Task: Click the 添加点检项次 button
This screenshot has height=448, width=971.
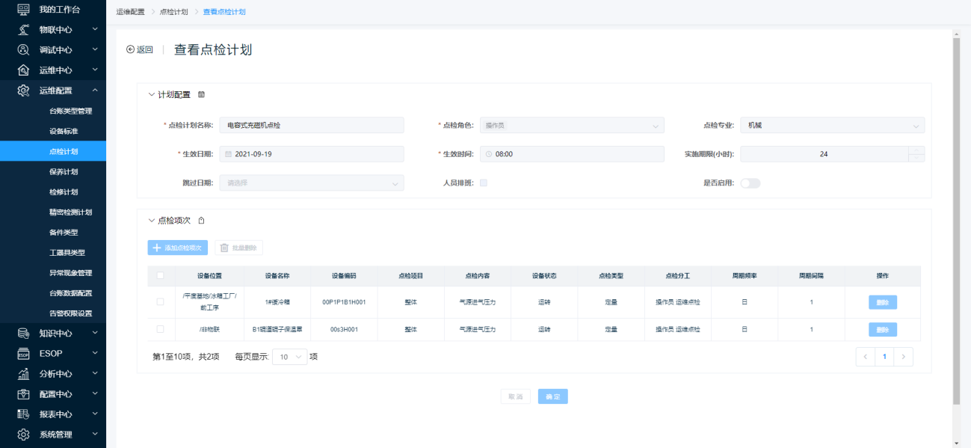Action: (x=177, y=248)
